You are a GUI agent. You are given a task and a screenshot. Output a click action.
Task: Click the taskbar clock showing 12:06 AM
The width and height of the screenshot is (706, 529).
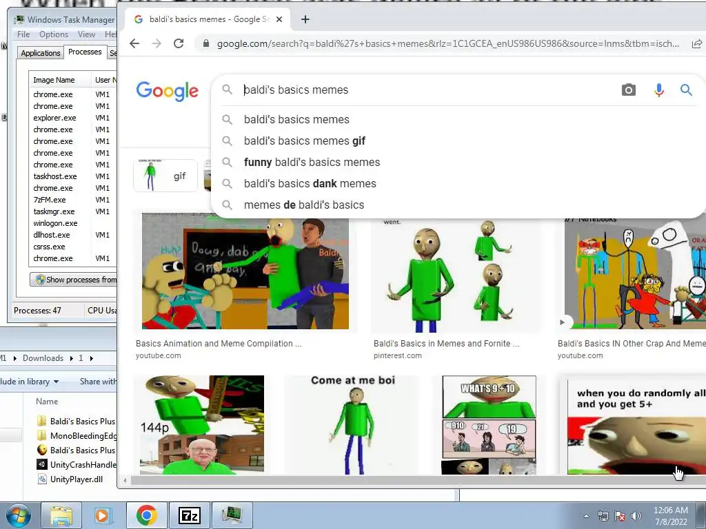click(671, 516)
